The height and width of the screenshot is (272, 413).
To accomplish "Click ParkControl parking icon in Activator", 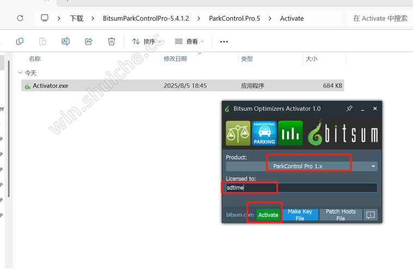I will tap(264, 133).
